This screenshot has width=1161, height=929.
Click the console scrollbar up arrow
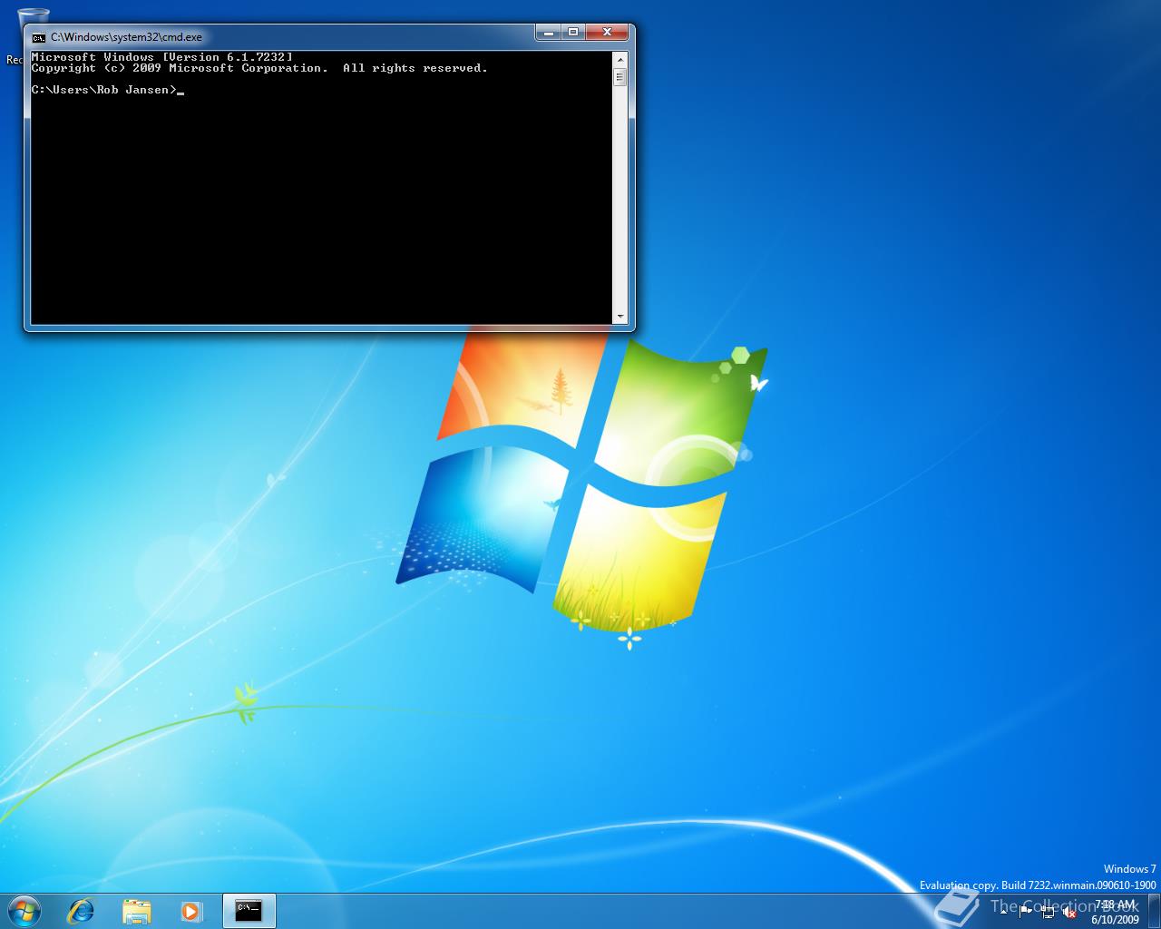(x=620, y=60)
